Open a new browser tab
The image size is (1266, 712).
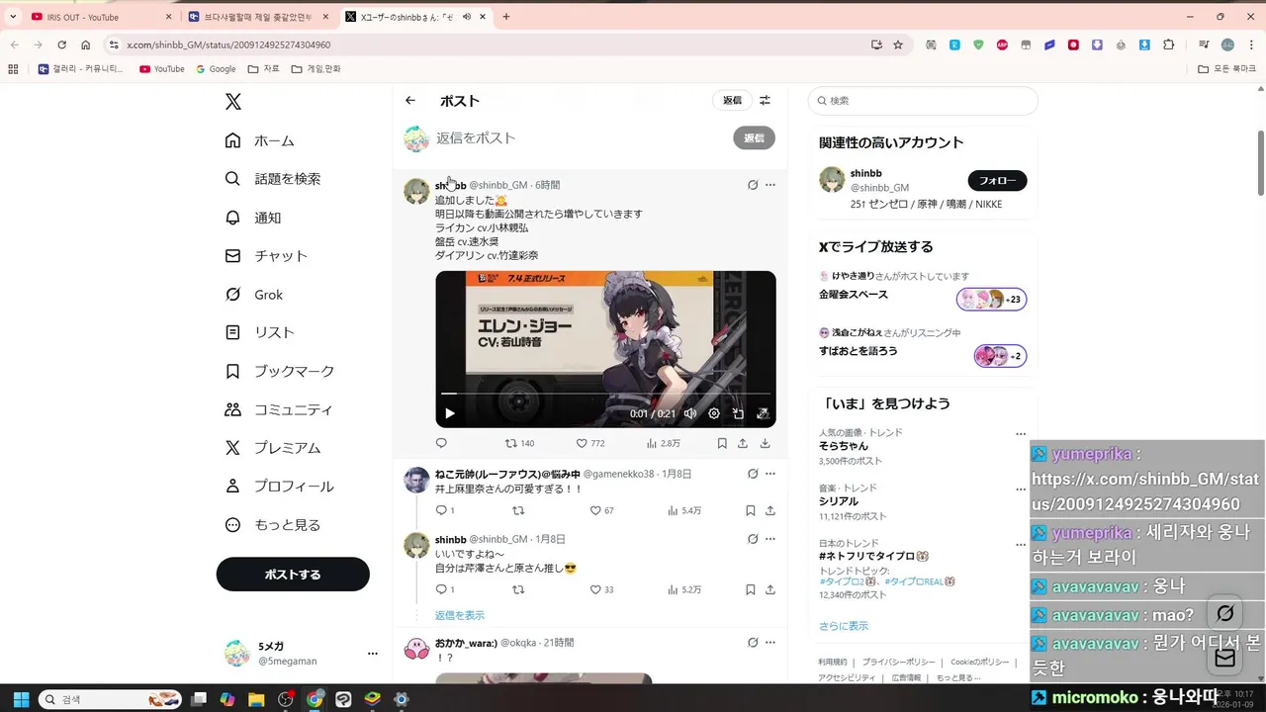pos(506,17)
